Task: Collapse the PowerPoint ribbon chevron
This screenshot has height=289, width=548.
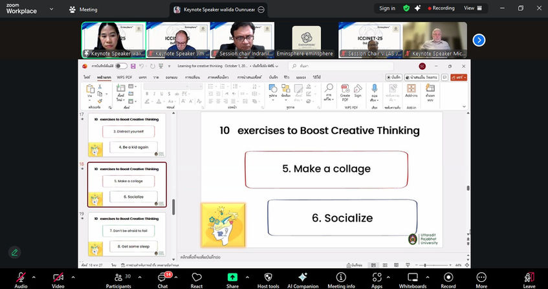Action: 464,107
